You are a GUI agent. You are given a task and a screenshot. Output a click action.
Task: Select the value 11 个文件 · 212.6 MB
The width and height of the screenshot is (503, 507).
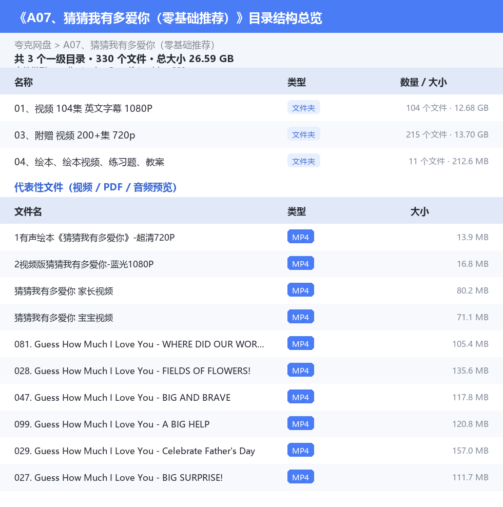[x=448, y=161]
